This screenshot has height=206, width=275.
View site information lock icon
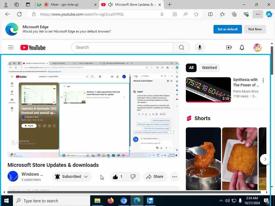pyautogui.click(x=34, y=14)
